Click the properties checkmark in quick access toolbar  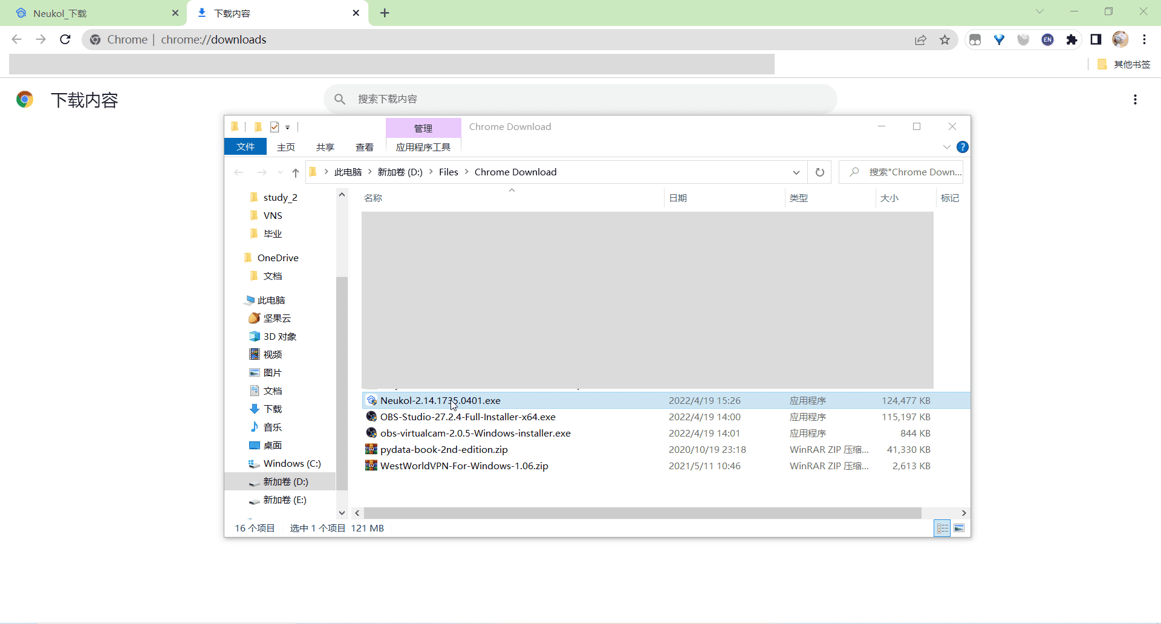pos(275,127)
